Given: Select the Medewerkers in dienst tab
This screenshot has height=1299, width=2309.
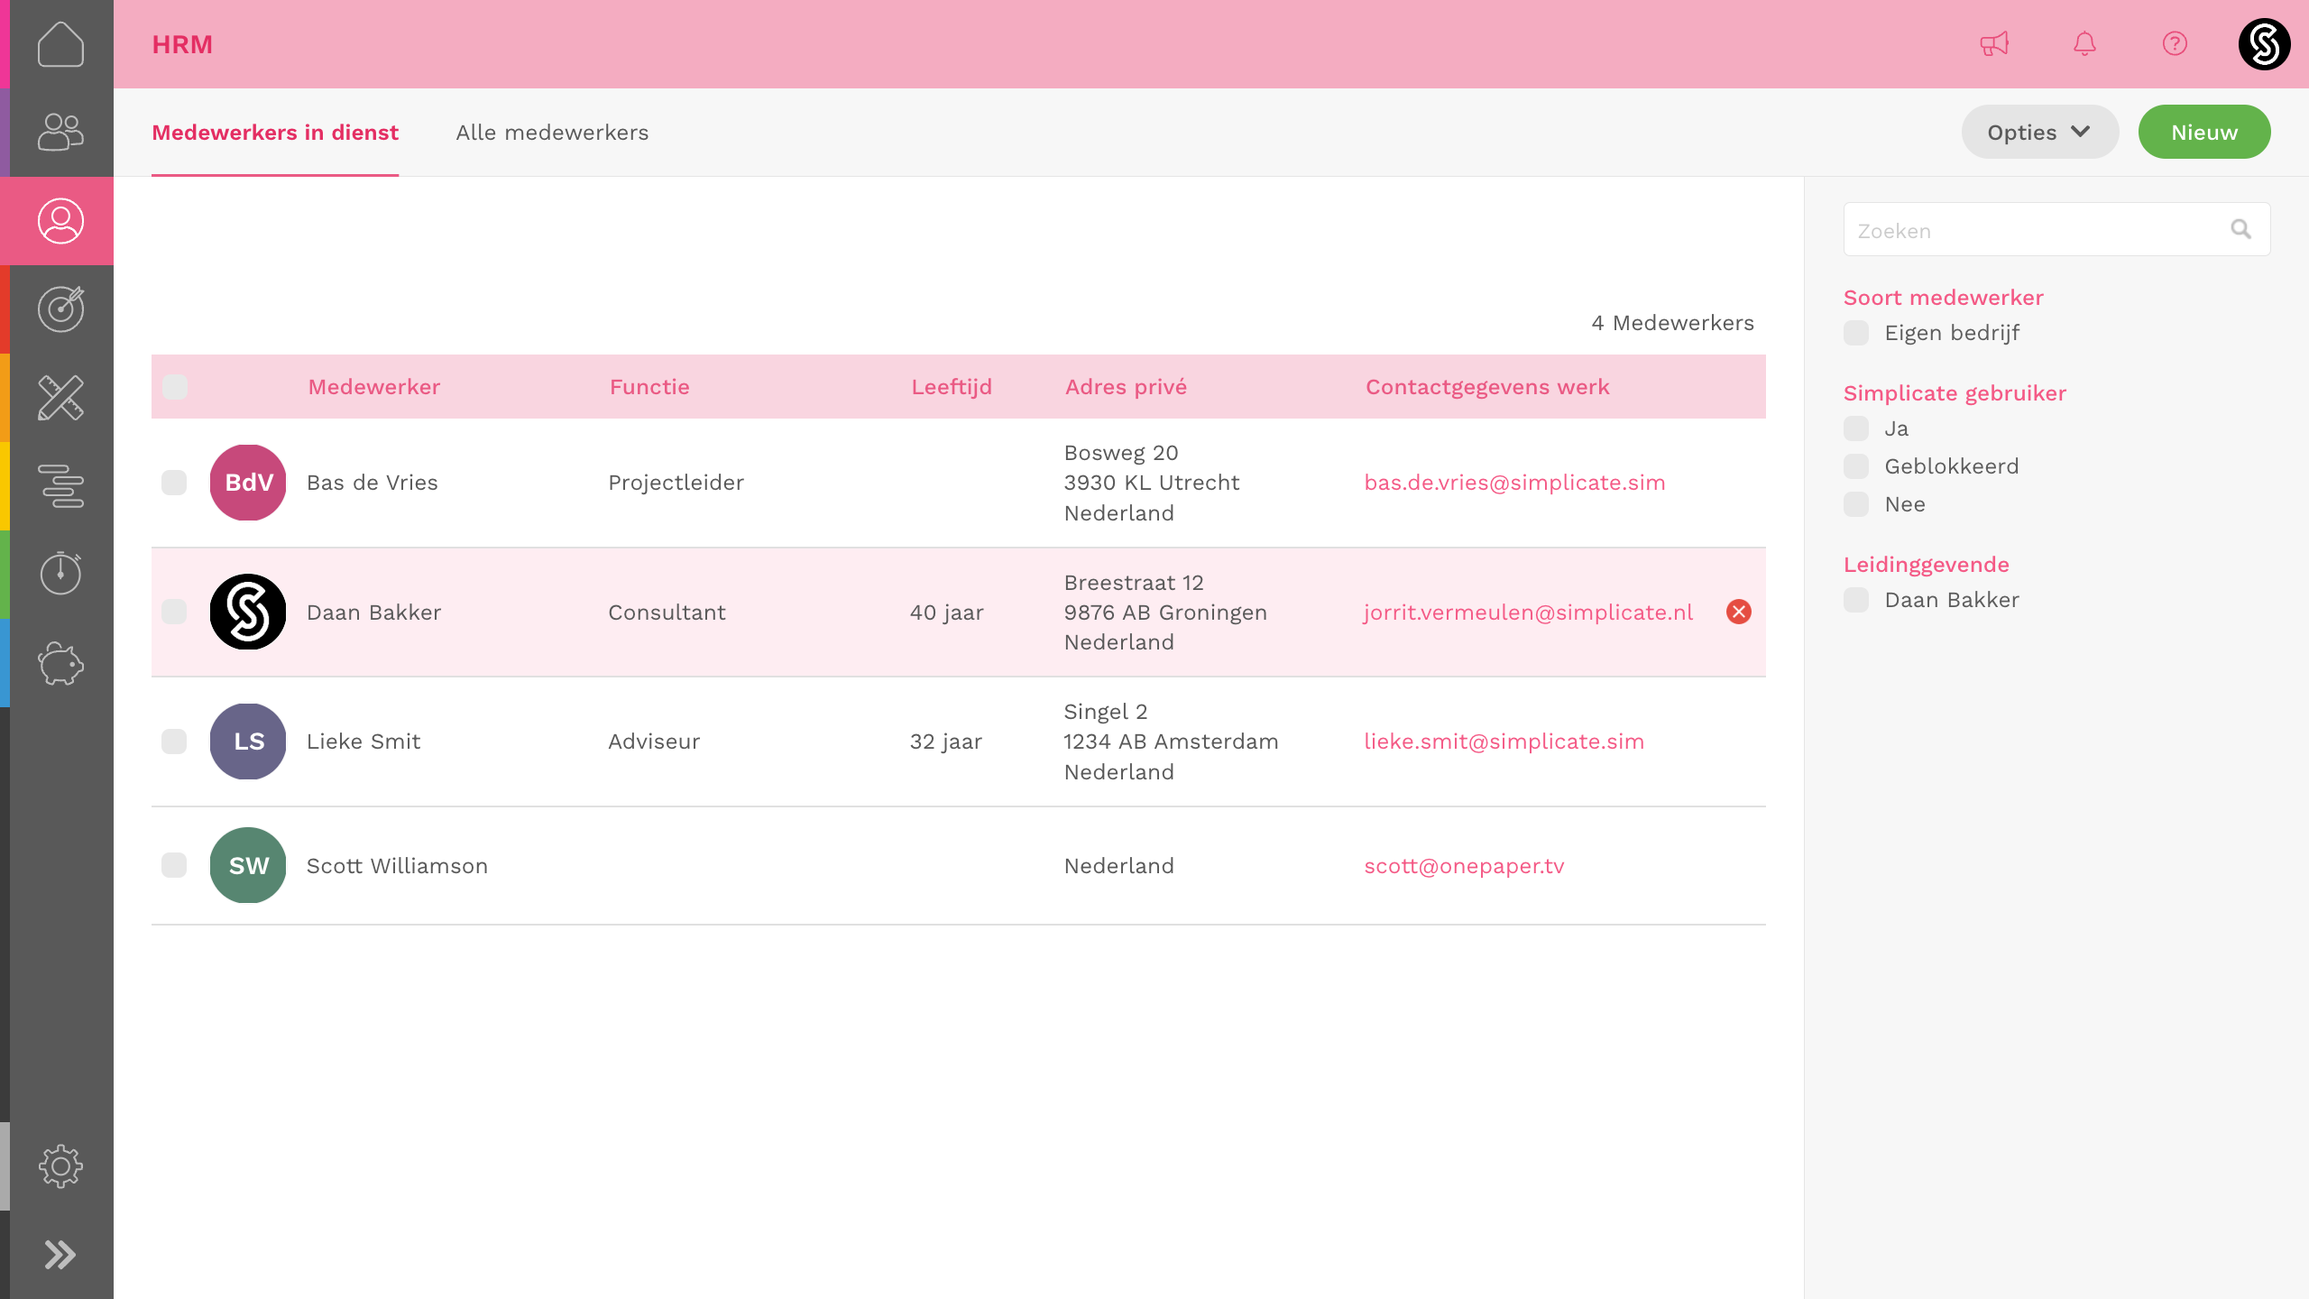Looking at the screenshot, I should 275,133.
